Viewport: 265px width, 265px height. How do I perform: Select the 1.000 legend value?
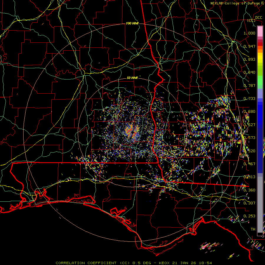(x=249, y=33)
